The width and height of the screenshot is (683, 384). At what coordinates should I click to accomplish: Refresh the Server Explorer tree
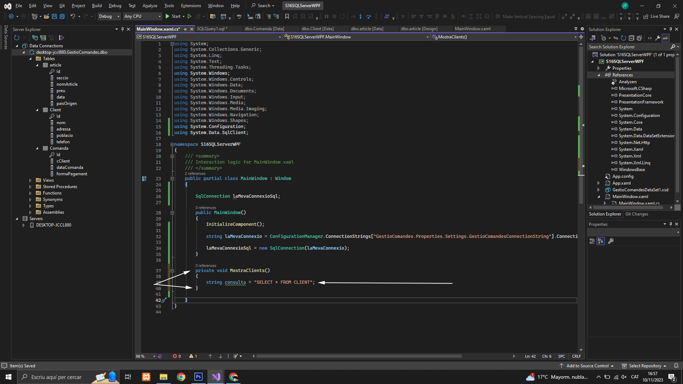click(16, 38)
